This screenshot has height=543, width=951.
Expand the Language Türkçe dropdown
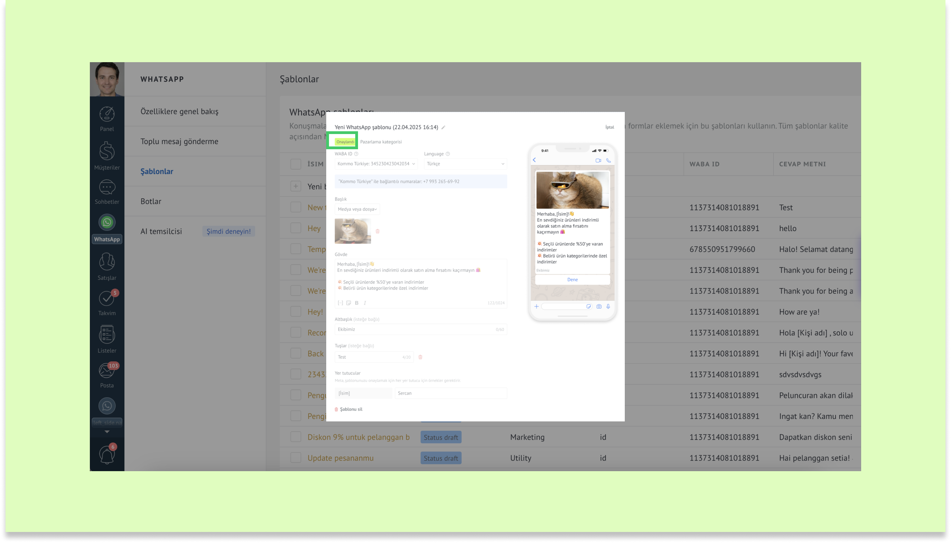click(x=465, y=164)
